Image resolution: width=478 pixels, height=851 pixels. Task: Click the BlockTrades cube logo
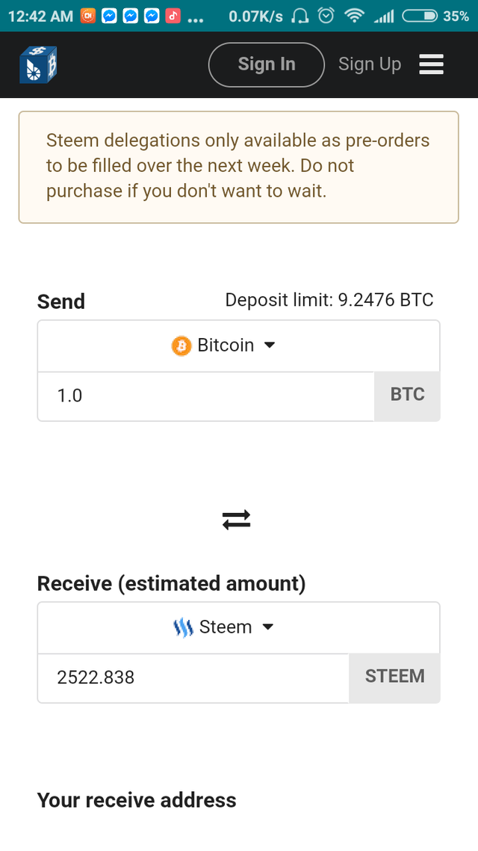38,64
